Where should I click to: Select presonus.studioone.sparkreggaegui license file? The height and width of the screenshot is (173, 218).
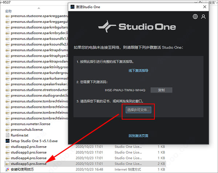pyautogui.click(x=40, y=21)
